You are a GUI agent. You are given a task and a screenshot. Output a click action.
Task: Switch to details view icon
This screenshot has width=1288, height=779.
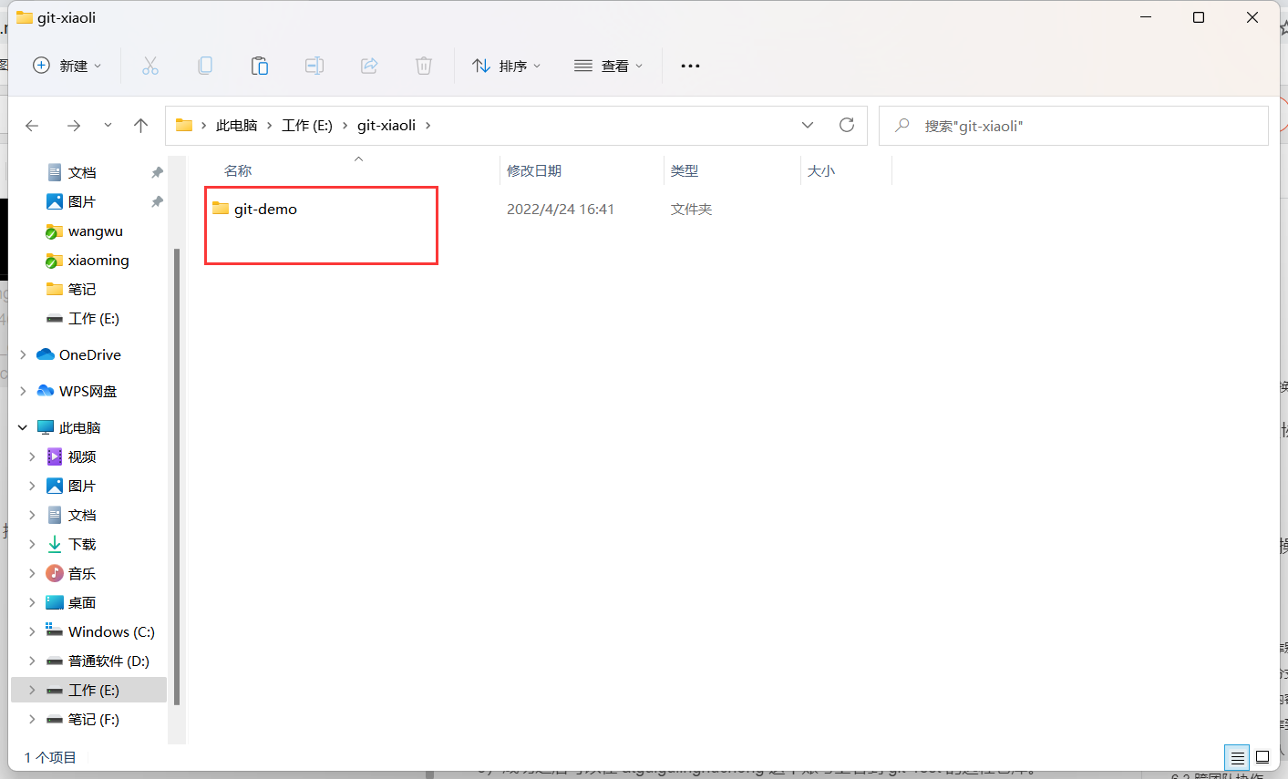coord(1237,757)
